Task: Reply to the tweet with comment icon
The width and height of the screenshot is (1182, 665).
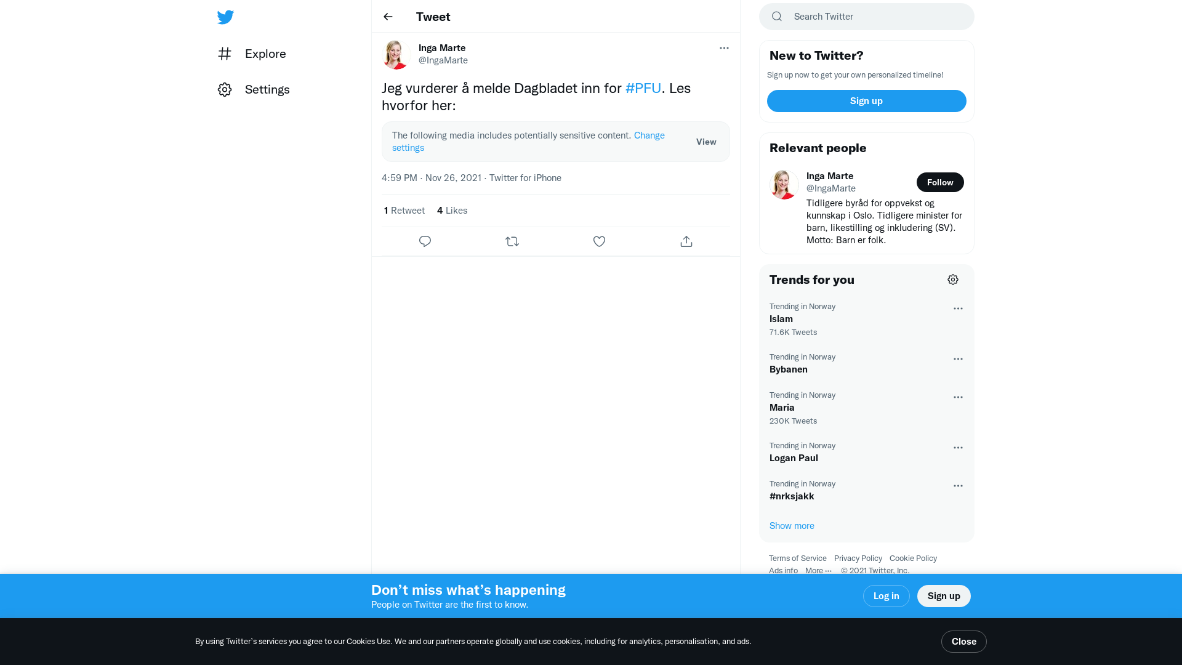Action: (x=425, y=241)
